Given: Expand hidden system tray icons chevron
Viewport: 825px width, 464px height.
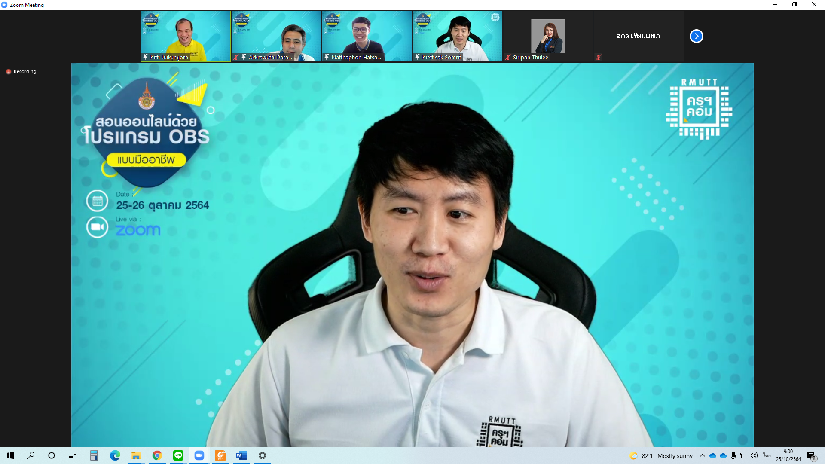Looking at the screenshot, I should (x=703, y=455).
